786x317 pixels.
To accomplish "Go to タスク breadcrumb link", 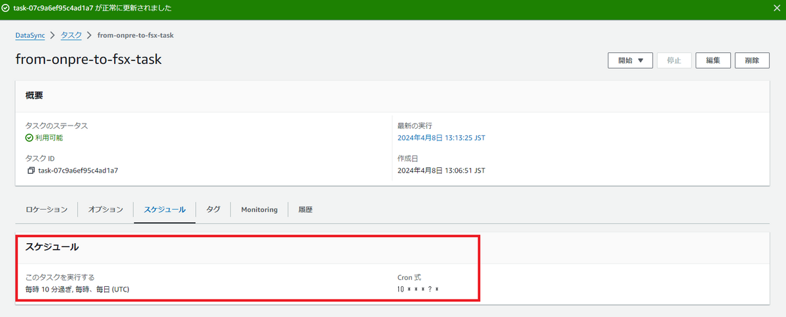I will (x=71, y=35).
